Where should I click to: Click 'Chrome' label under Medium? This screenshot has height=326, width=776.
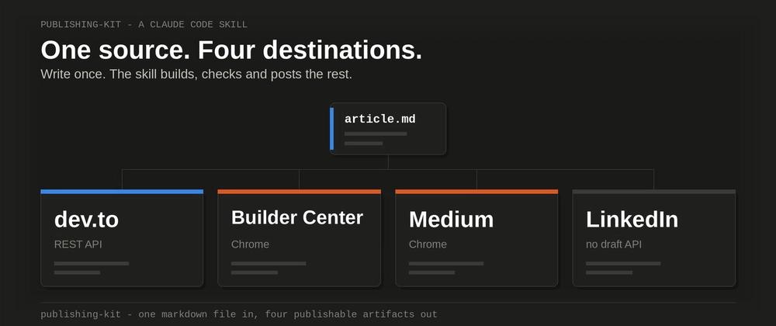click(428, 244)
